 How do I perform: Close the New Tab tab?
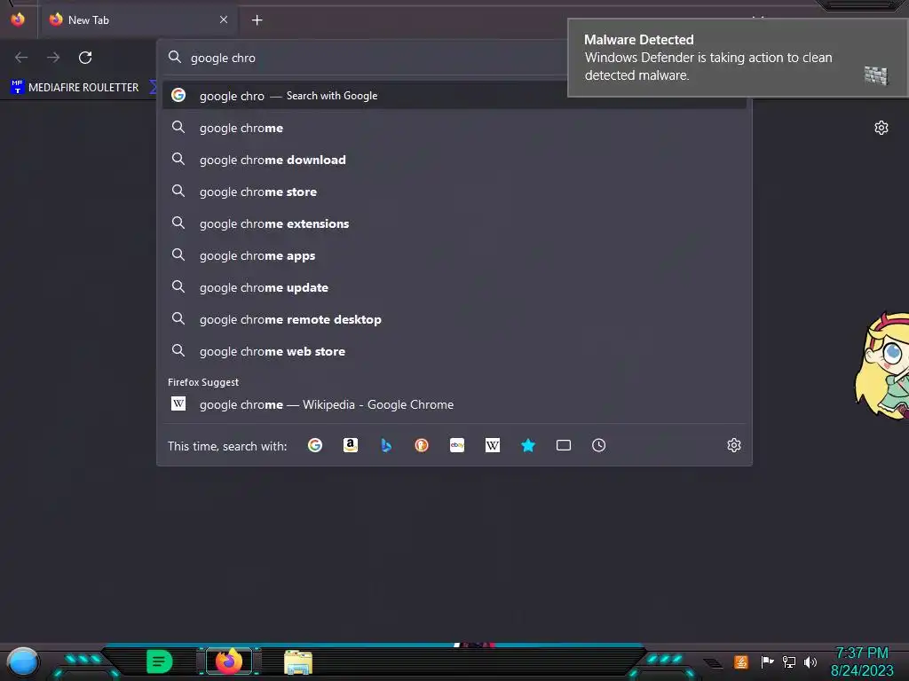click(224, 20)
